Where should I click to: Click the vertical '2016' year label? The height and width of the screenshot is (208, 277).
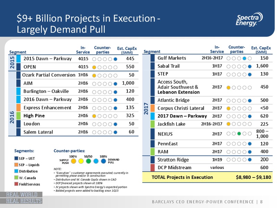click(12, 117)
